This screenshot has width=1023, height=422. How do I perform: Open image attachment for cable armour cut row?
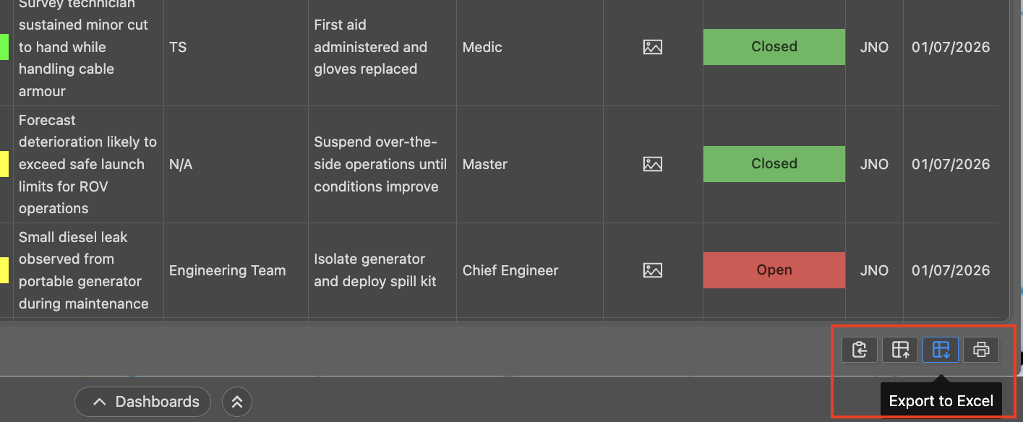pyautogui.click(x=653, y=47)
